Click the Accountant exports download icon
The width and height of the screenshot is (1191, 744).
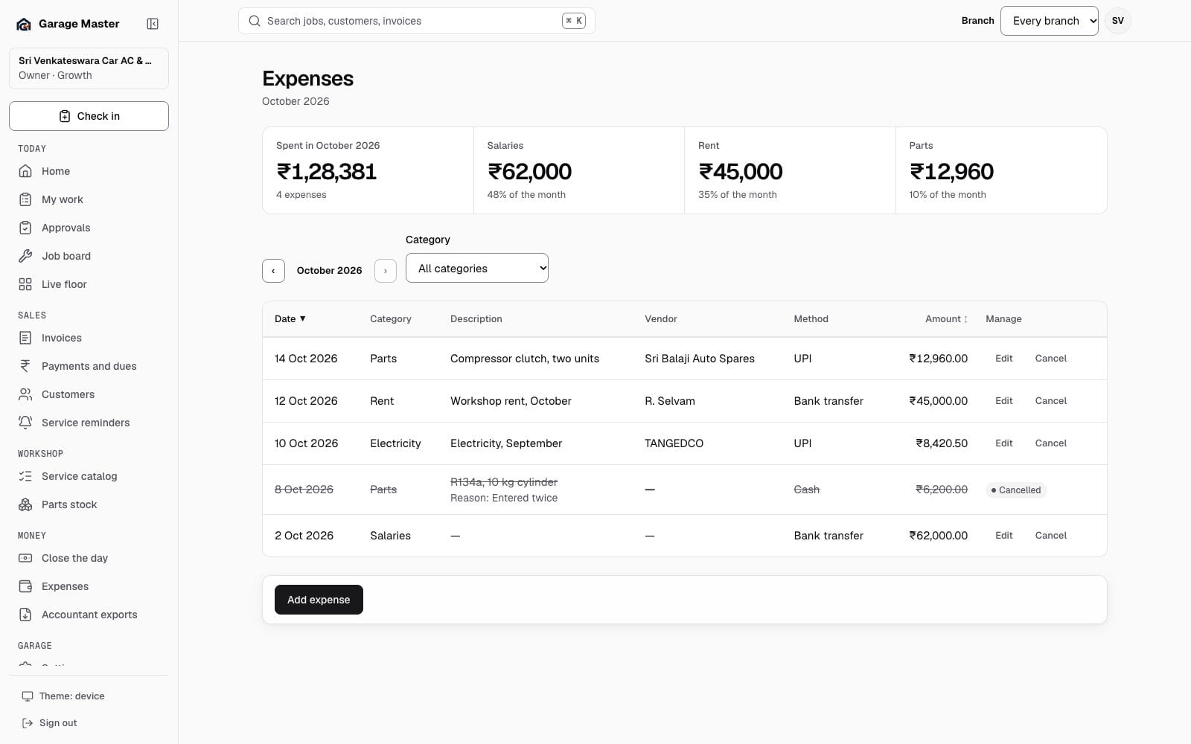tap(25, 615)
